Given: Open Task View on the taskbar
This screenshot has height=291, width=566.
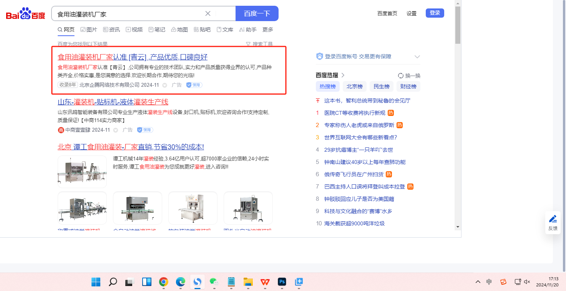Looking at the screenshot, I should point(129,282).
